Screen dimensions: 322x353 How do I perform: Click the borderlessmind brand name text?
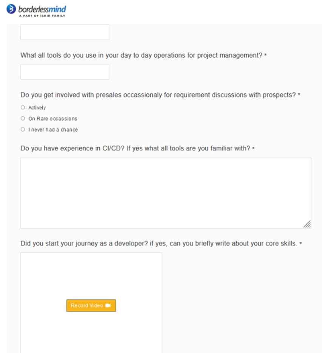coord(42,9)
